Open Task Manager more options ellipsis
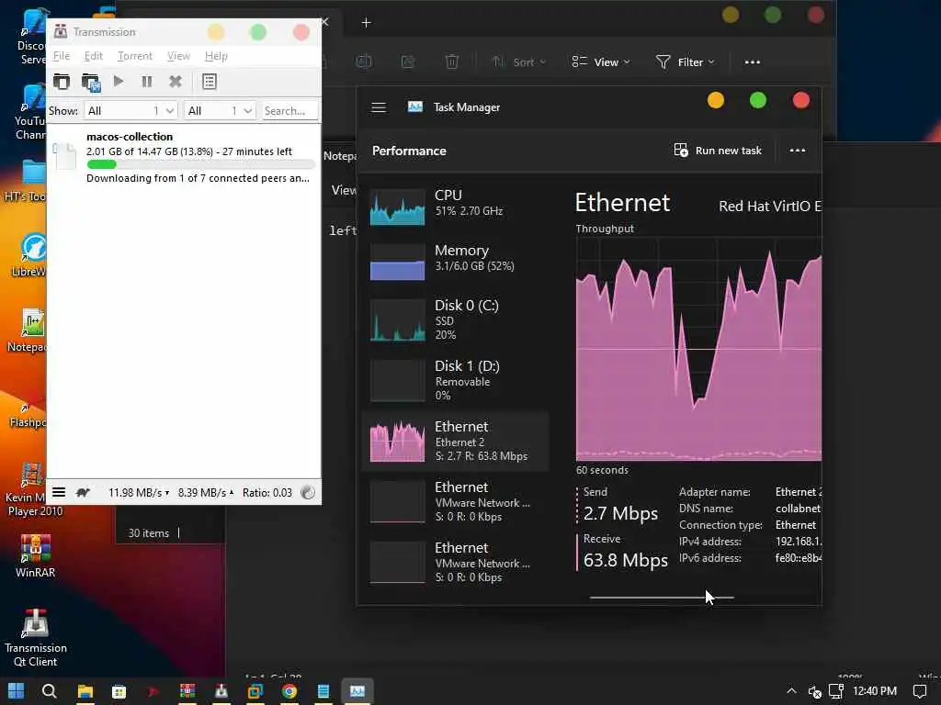 coord(798,151)
